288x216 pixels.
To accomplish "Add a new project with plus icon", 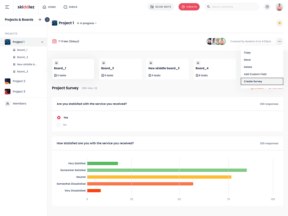I will (x=40, y=19).
